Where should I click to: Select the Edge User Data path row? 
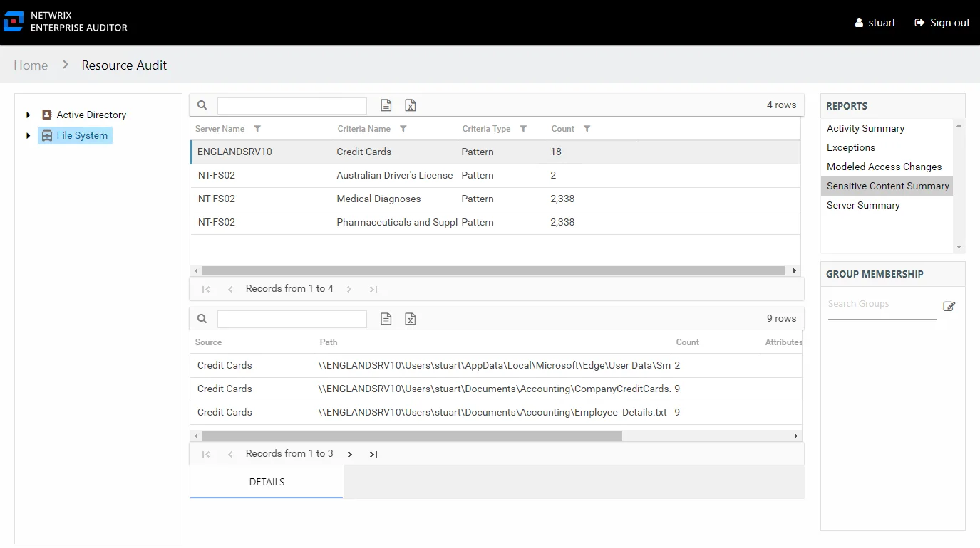(495, 366)
